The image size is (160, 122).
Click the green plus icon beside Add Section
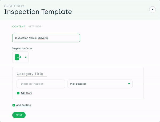[14, 105]
